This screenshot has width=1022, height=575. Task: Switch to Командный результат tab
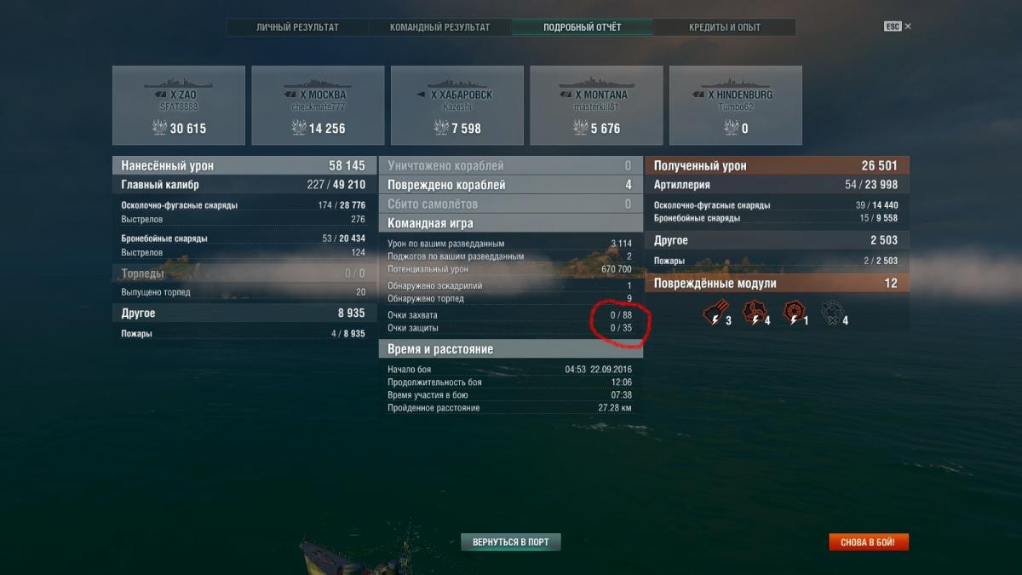point(439,27)
